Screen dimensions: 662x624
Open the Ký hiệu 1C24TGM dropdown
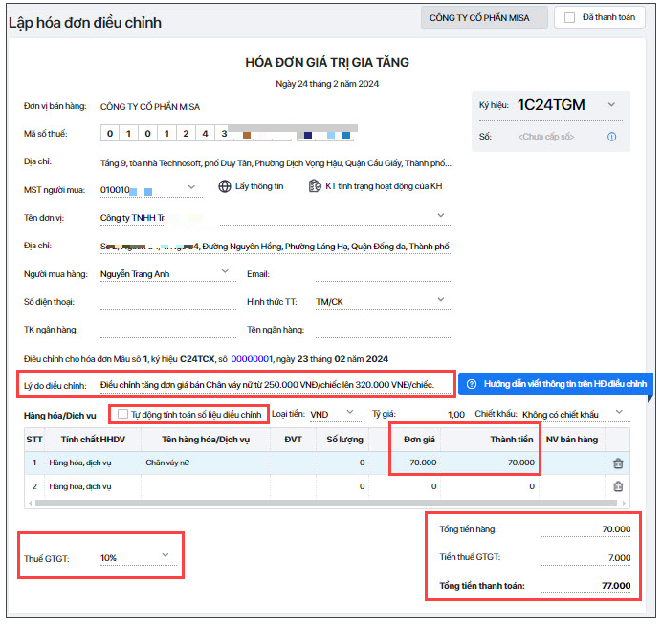[x=611, y=104]
